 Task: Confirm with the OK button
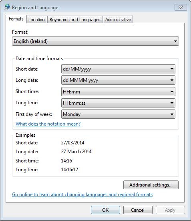coord(105,210)
